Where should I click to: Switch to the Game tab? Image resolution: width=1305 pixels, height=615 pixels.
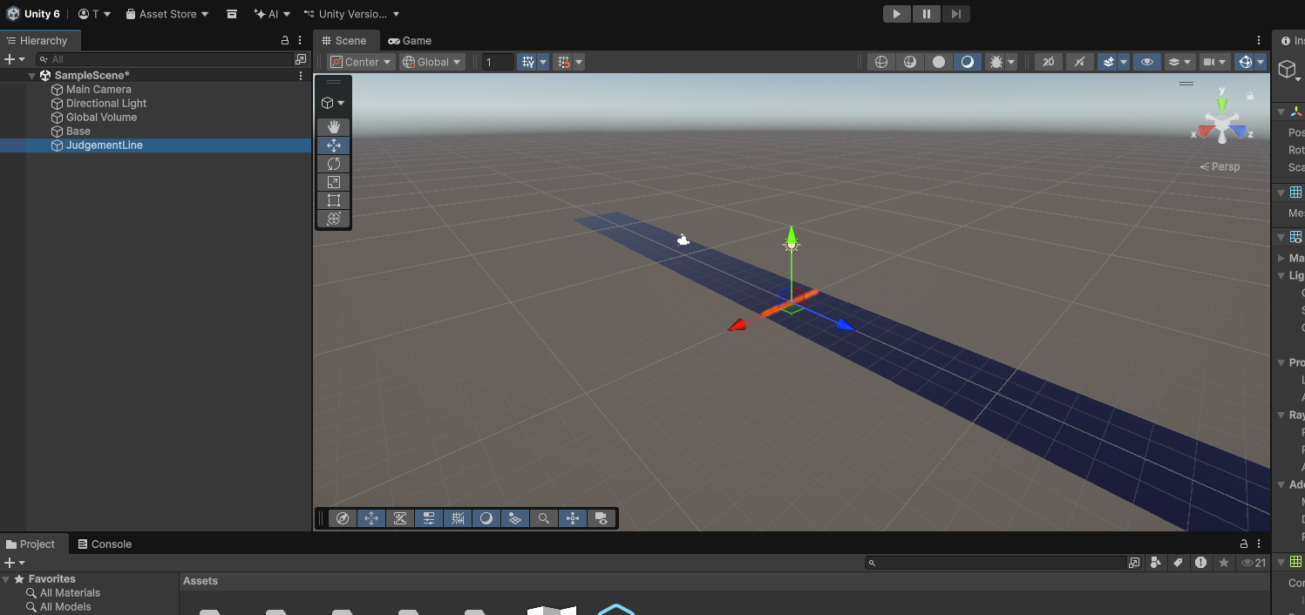click(410, 41)
